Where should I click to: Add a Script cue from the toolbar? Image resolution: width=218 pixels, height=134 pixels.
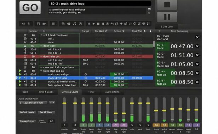tap(148, 24)
